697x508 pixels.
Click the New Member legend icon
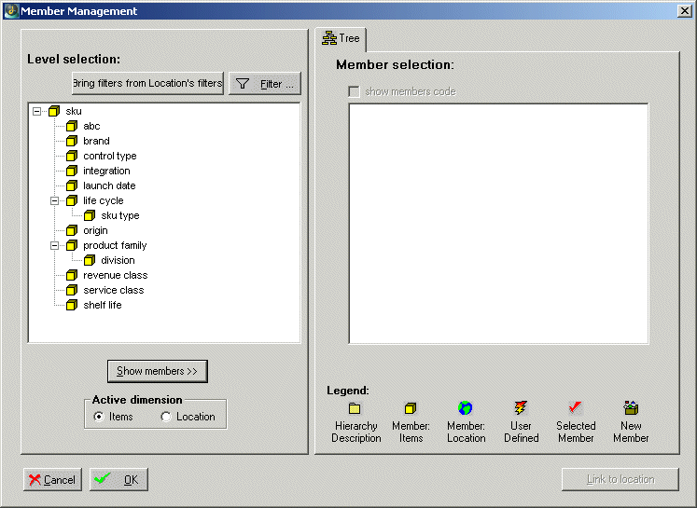(631, 407)
